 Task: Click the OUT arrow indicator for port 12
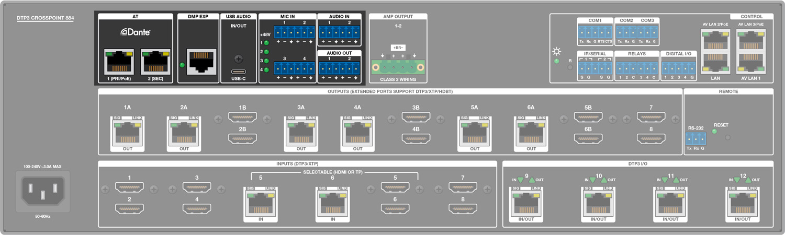(x=748, y=180)
